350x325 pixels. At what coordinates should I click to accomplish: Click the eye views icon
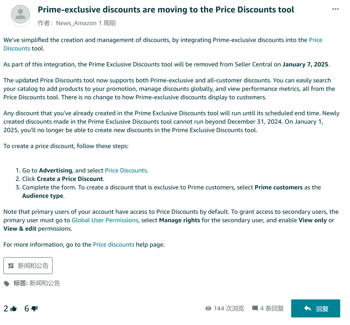[x=208, y=309]
